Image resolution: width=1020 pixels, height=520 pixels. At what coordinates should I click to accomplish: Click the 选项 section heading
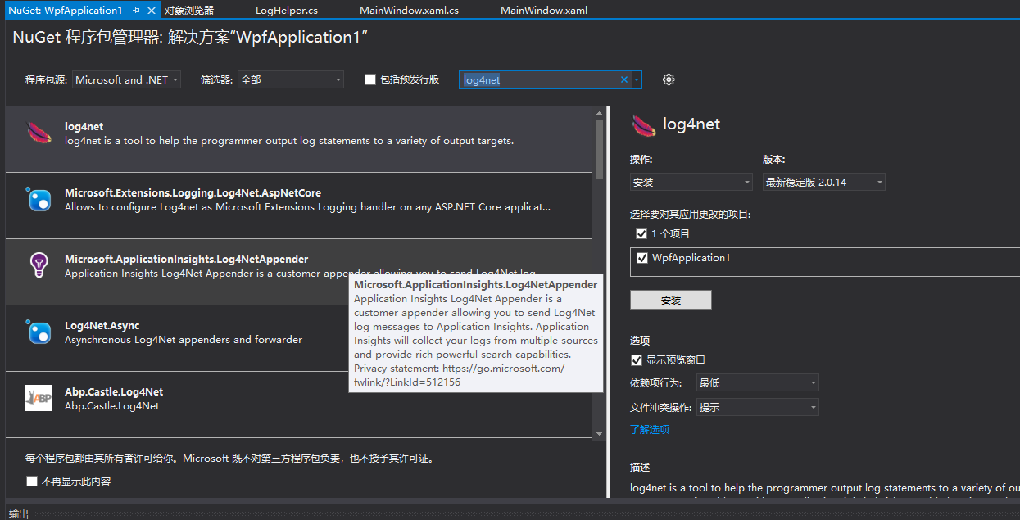640,340
